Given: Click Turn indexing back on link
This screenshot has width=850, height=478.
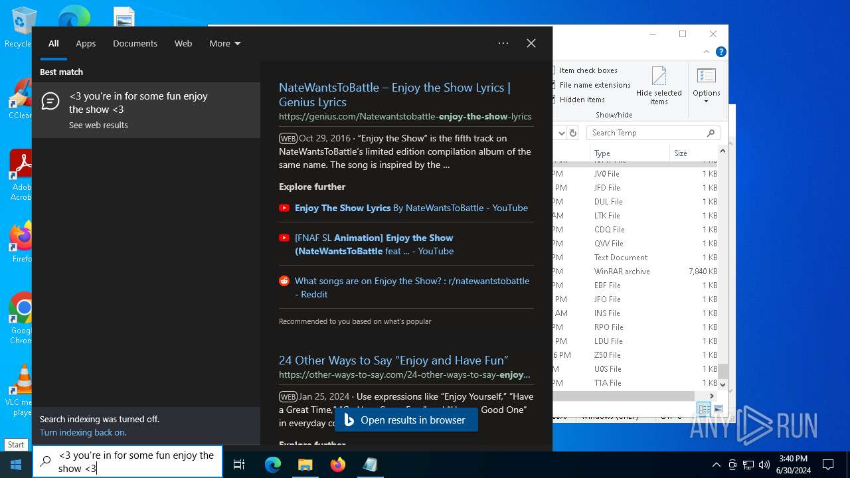Looking at the screenshot, I should point(83,432).
